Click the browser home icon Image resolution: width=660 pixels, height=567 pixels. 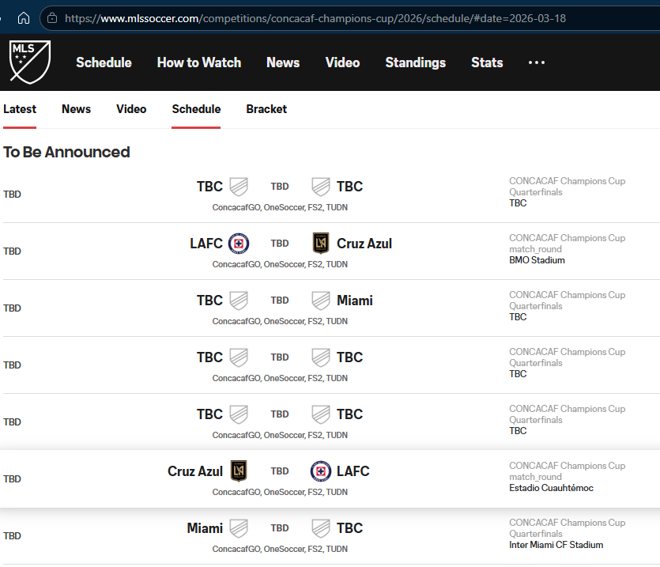click(24, 18)
